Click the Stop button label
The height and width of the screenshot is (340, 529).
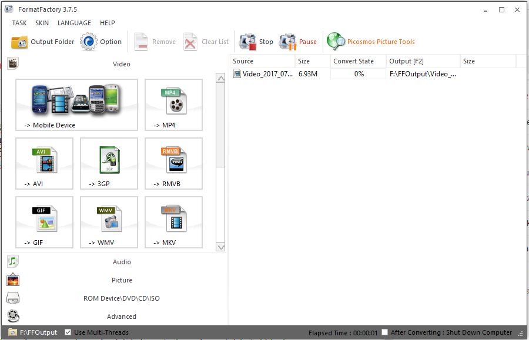(x=266, y=42)
